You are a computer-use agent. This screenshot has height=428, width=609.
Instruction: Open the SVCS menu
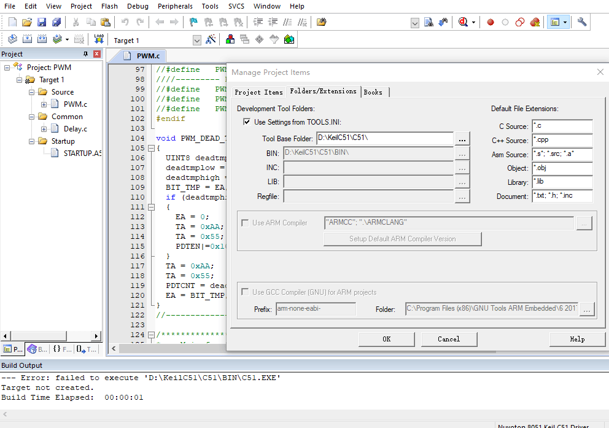pyautogui.click(x=236, y=6)
